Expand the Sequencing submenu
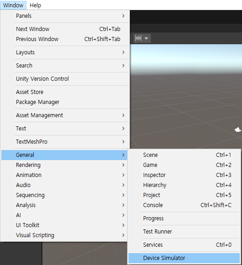This screenshot has height=265, width=242. pos(64,195)
